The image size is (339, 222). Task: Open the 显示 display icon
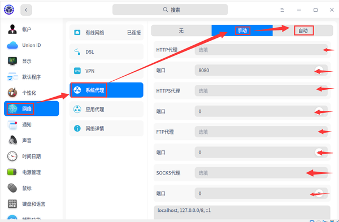click(x=12, y=61)
